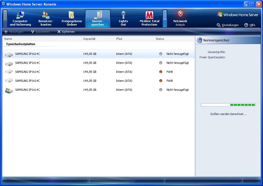Select SAMSUNG SP1614C name in second Fehlt row
This screenshot has height=186, width=263.
[27, 81]
